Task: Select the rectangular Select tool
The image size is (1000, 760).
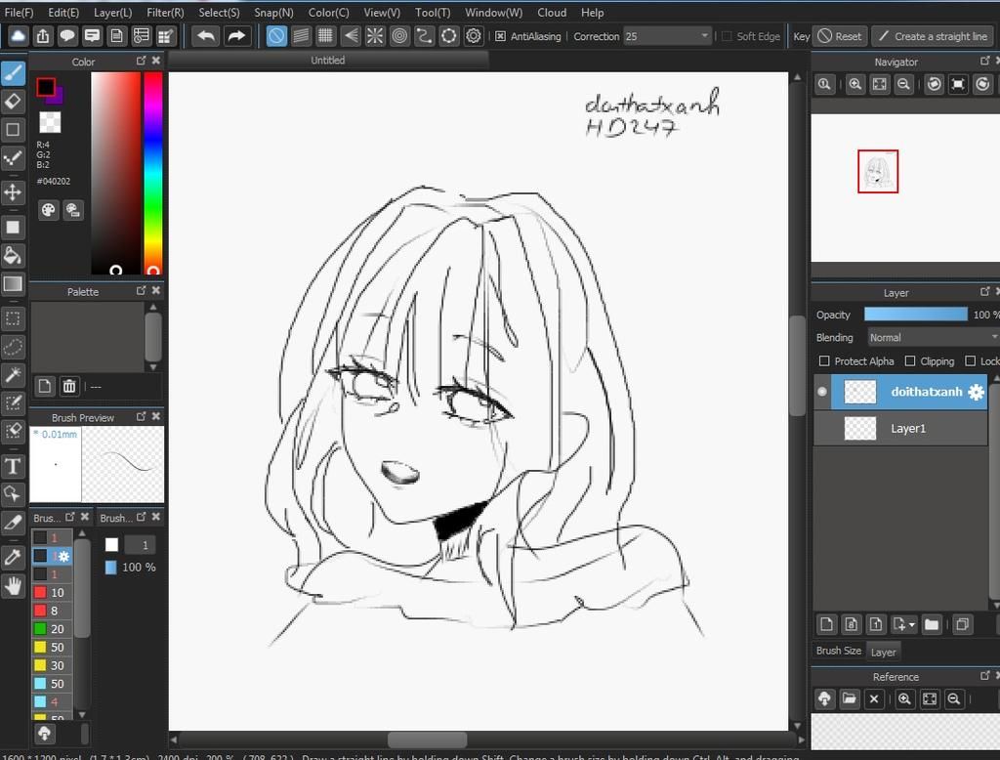Action: 13,318
